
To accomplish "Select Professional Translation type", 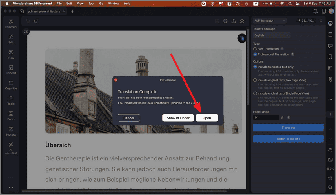I will pyautogui.click(x=255, y=54).
